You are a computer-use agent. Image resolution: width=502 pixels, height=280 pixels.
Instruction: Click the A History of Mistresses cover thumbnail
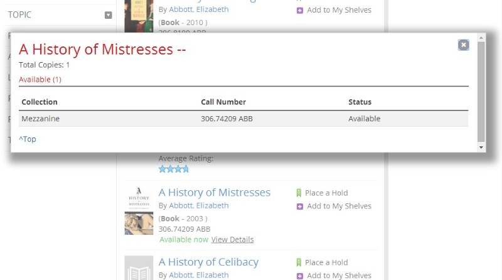[x=139, y=211]
